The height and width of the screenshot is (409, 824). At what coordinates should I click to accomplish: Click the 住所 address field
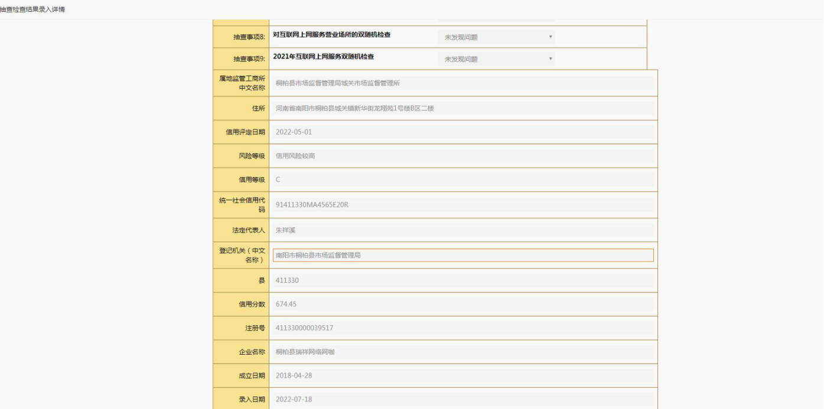point(463,109)
